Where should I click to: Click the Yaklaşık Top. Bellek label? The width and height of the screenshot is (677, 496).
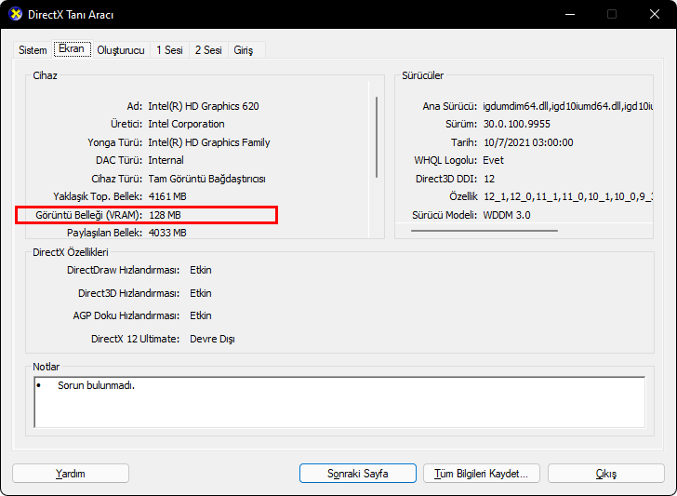click(x=98, y=196)
